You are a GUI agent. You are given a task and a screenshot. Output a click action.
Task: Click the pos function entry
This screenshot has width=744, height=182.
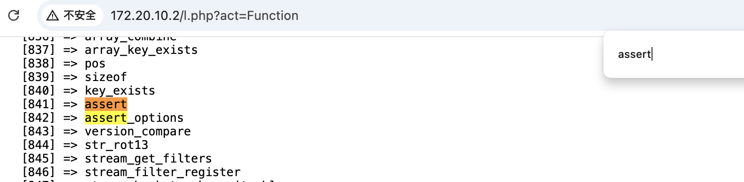95,63
